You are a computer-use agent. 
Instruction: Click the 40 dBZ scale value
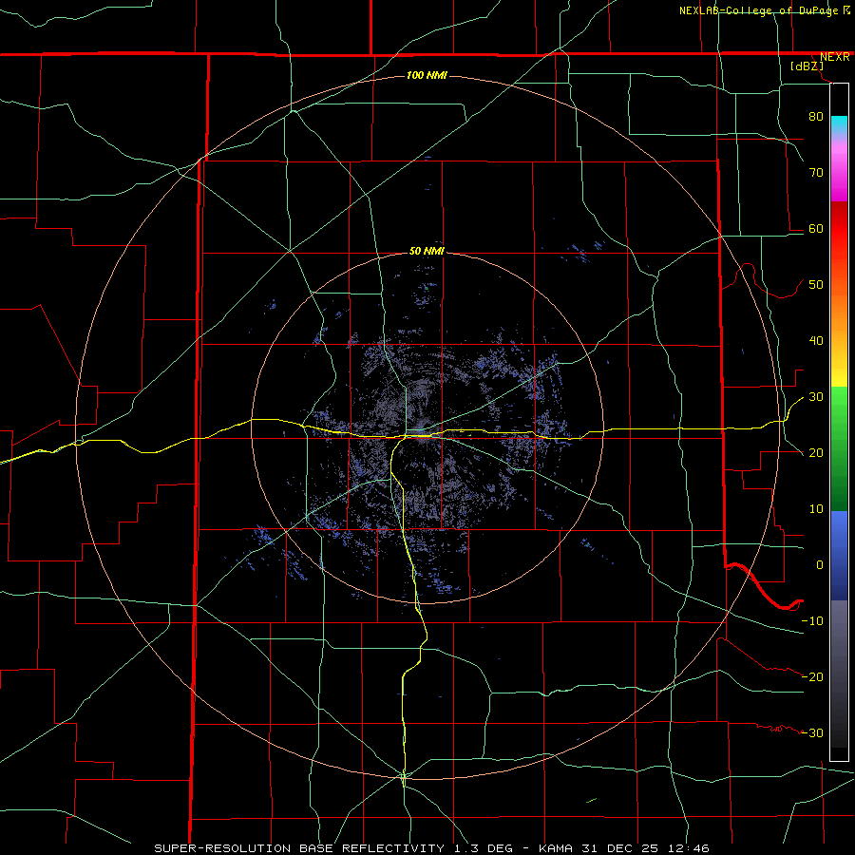point(816,341)
